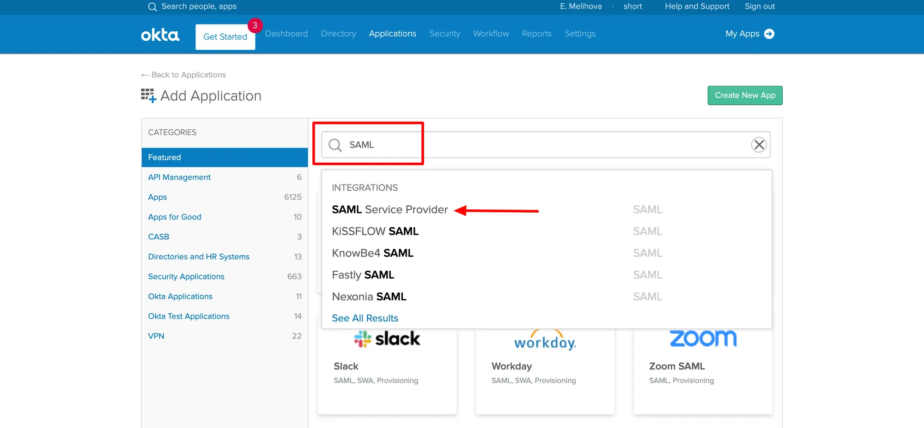Image resolution: width=924 pixels, height=428 pixels.
Task: Open the Get Started tab
Action: (x=225, y=37)
